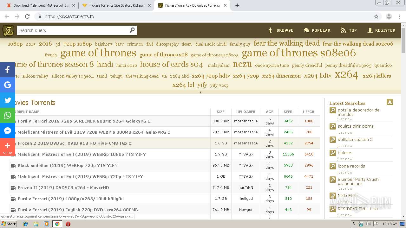Click the 'game of thrones s08e06' tag
This screenshot has height=228, width=406.
299,53
